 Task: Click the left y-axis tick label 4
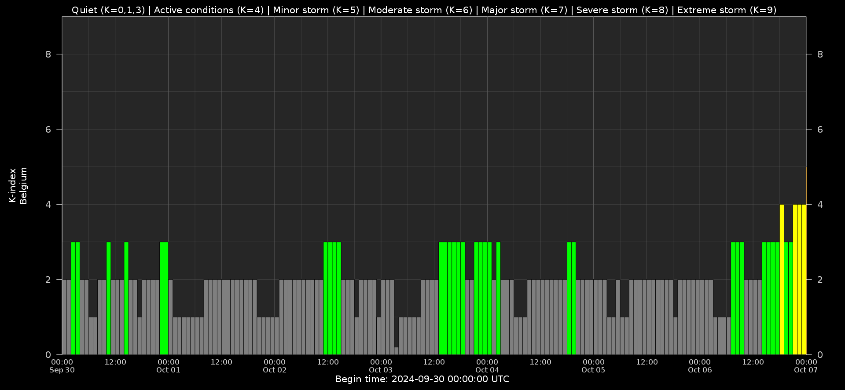coord(48,205)
